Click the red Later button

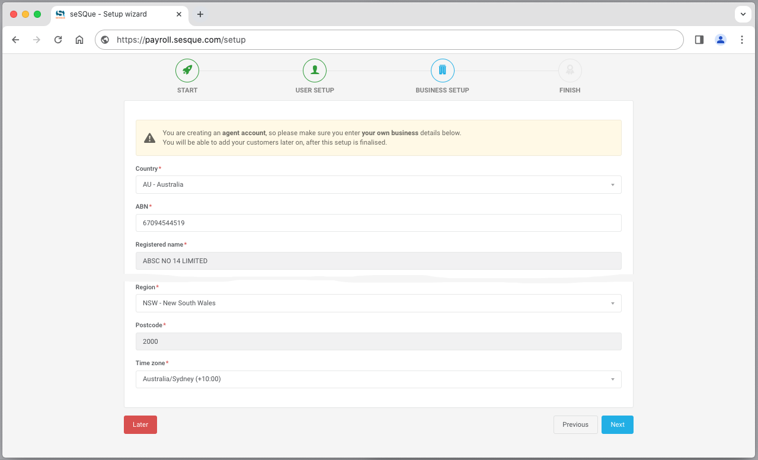pyautogui.click(x=140, y=424)
